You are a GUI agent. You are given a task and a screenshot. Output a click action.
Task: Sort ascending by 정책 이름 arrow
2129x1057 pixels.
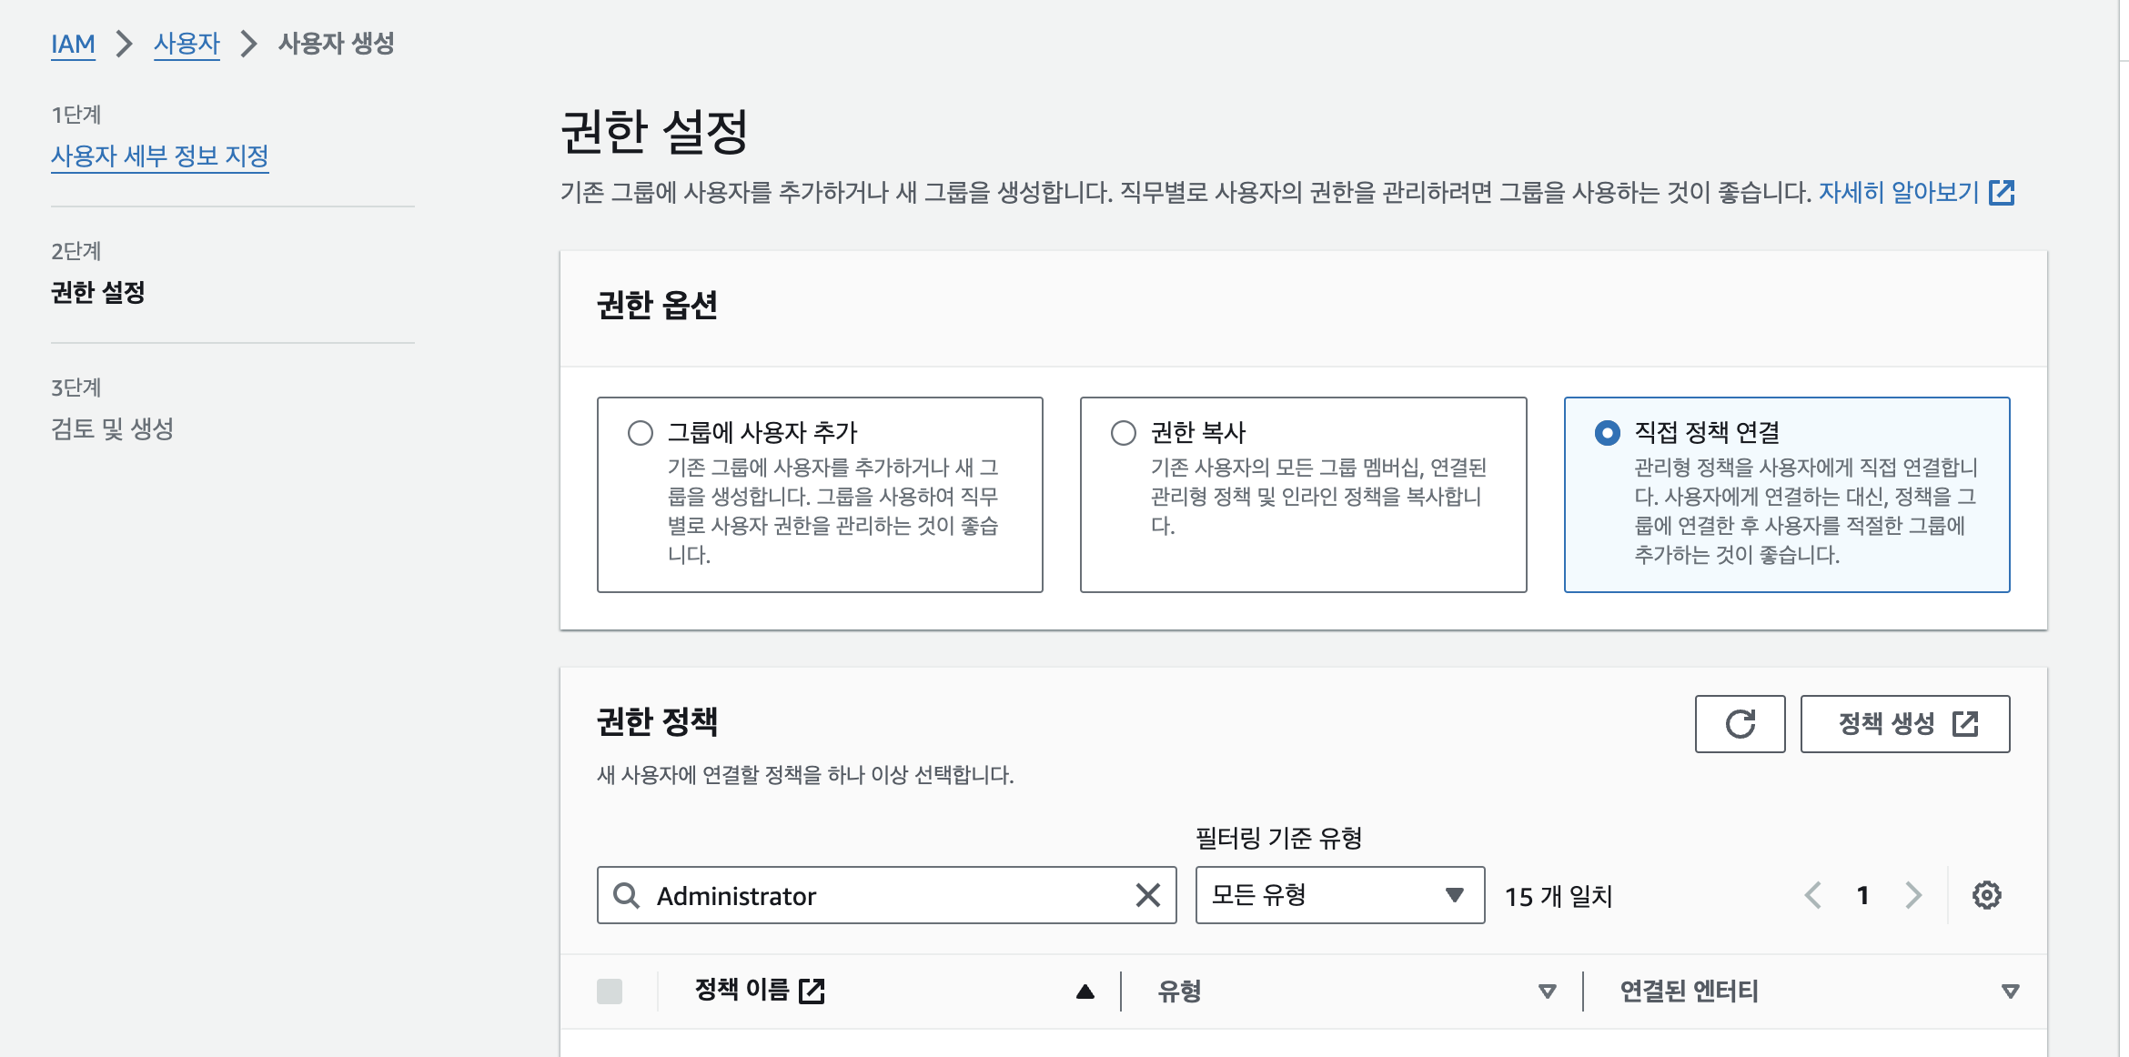coord(1085,992)
